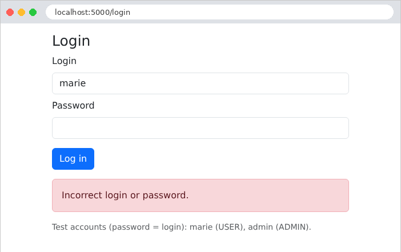Click the /login path in the URL
Screen dimensions: 401x252
pyautogui.click(x=120, y=12)
